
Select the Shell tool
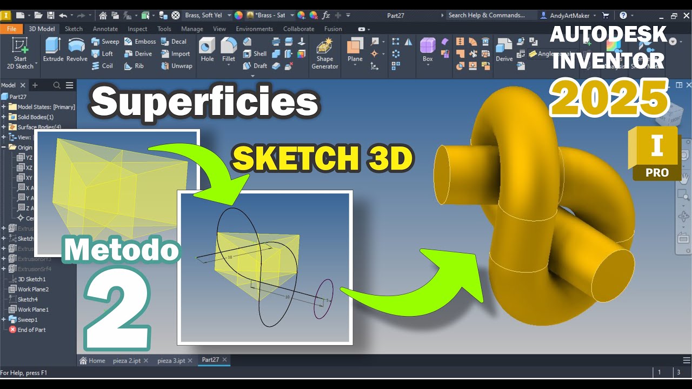coord(255,54)
